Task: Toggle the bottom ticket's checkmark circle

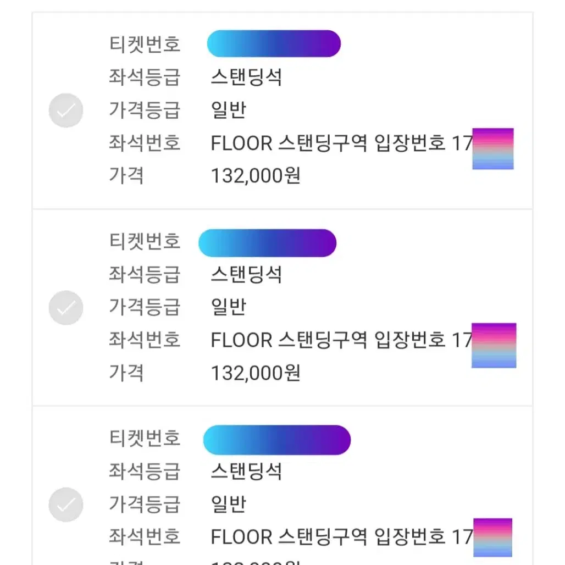Action: (x=66, y=505)
